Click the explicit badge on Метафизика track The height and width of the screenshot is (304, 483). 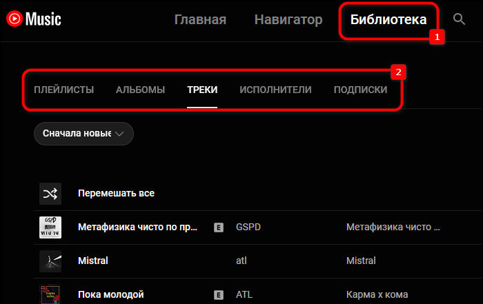click(219, 227)
